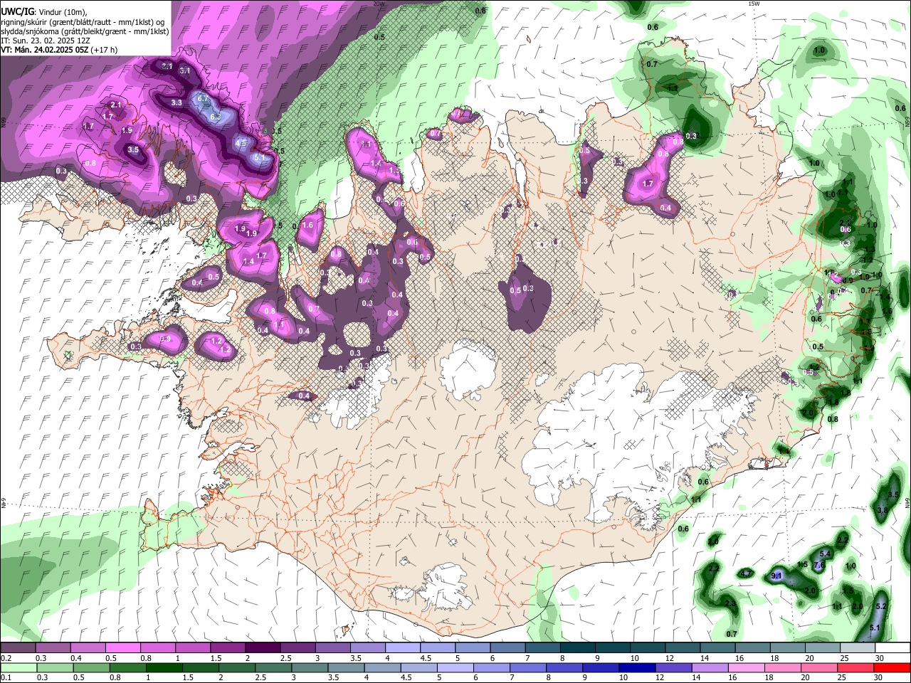Click the pale grey swatch right of upper-row label 25

coord(858,648)
